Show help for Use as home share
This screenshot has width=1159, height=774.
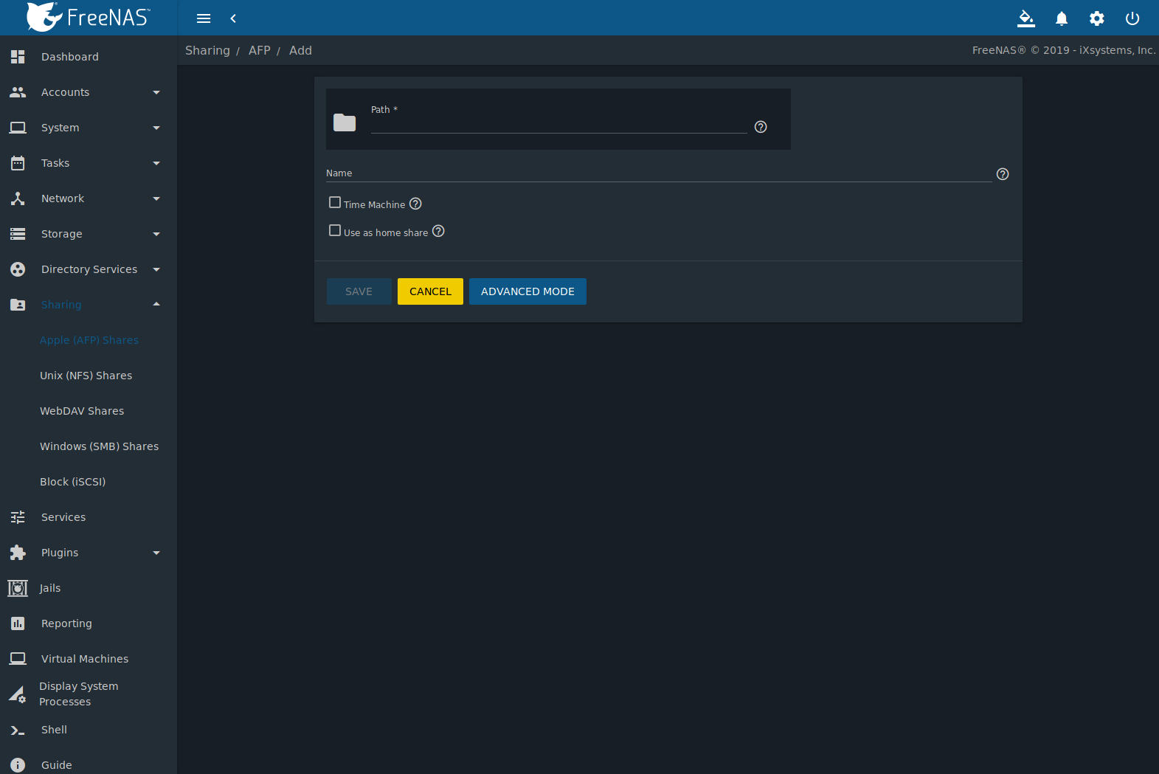(438, 231)
